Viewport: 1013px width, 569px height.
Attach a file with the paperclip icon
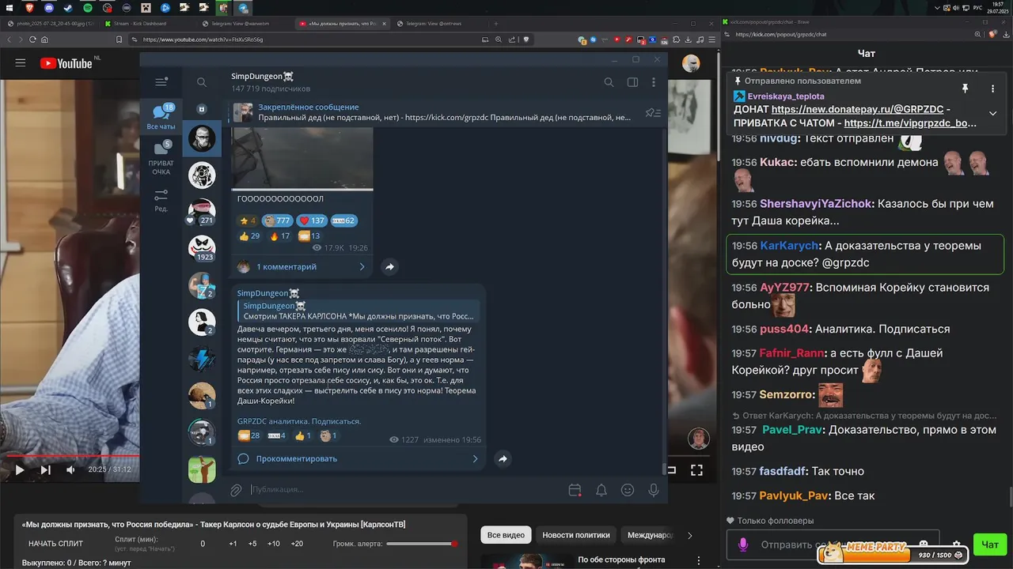click(236, 490)
